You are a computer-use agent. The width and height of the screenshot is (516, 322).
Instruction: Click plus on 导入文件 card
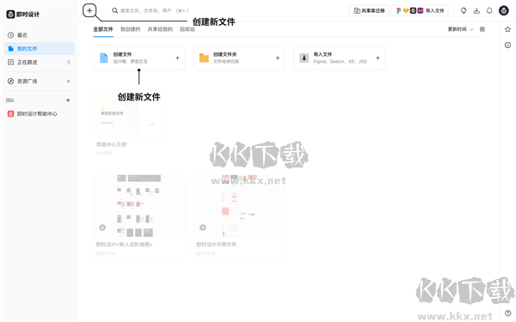pos(378,58)
